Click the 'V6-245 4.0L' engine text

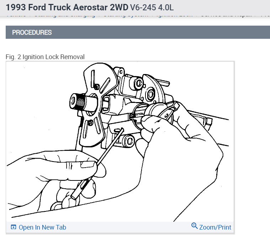(x=152, y=7)
